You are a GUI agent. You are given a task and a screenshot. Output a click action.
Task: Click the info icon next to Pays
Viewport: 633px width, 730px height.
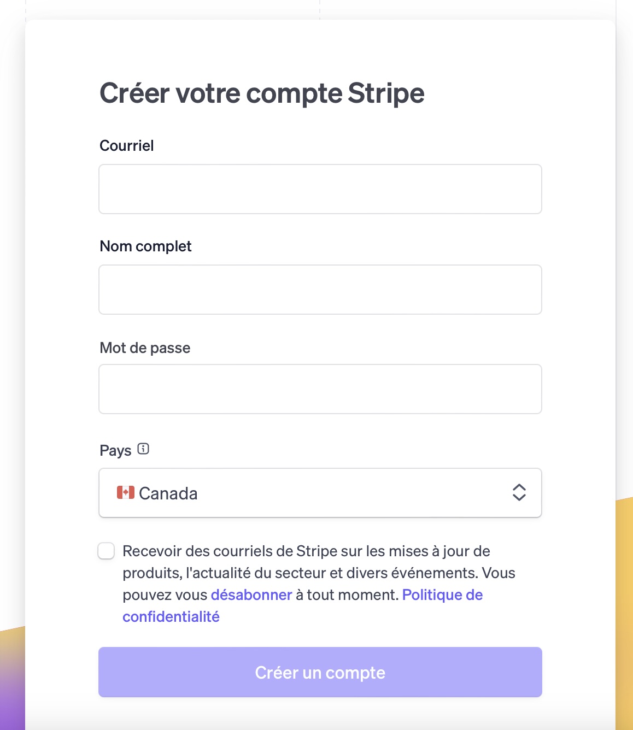143,449
